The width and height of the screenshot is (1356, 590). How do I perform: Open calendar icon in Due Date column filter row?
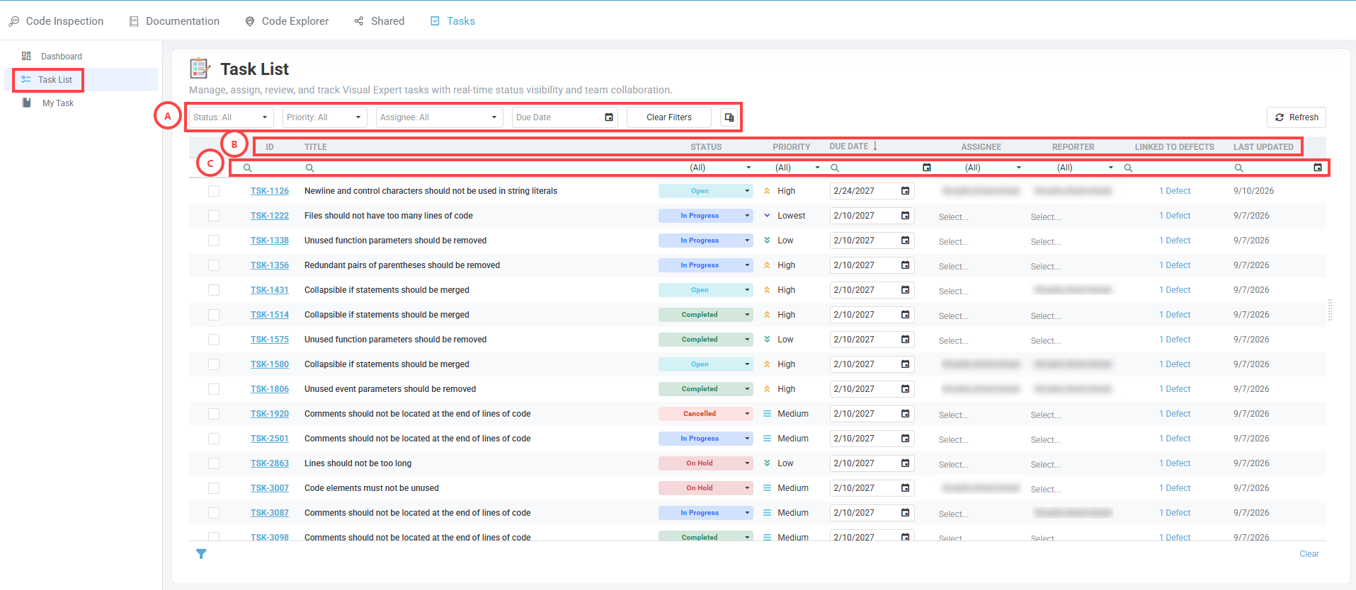[926, 168]
